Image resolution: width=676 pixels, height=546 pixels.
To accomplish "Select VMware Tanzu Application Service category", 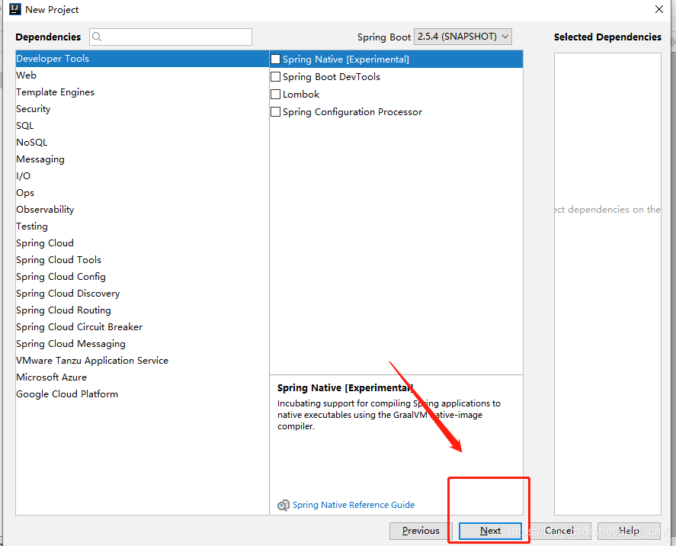I will pyautogui.click(x=143, y=361).
